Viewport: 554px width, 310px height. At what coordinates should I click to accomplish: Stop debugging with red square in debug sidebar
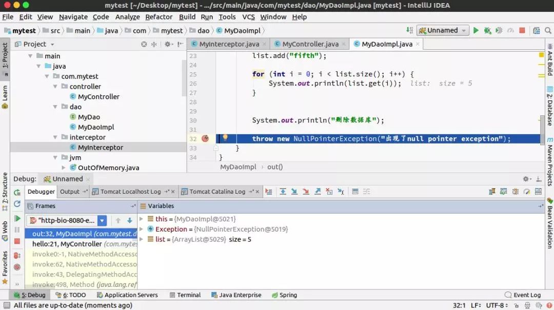(x=17, y=241)
